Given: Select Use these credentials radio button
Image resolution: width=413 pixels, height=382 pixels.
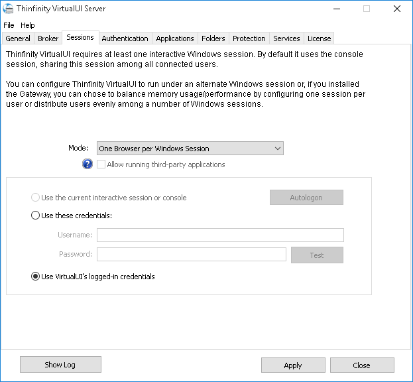Looking at the screenshot, I should [35, 216].
